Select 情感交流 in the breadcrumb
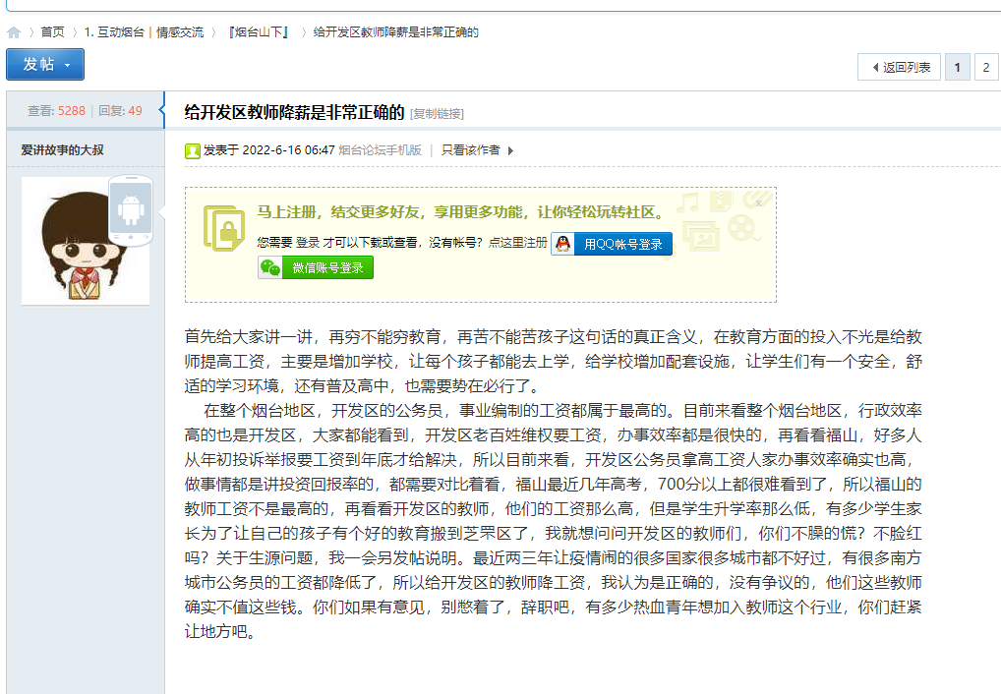 pos(181,30)
